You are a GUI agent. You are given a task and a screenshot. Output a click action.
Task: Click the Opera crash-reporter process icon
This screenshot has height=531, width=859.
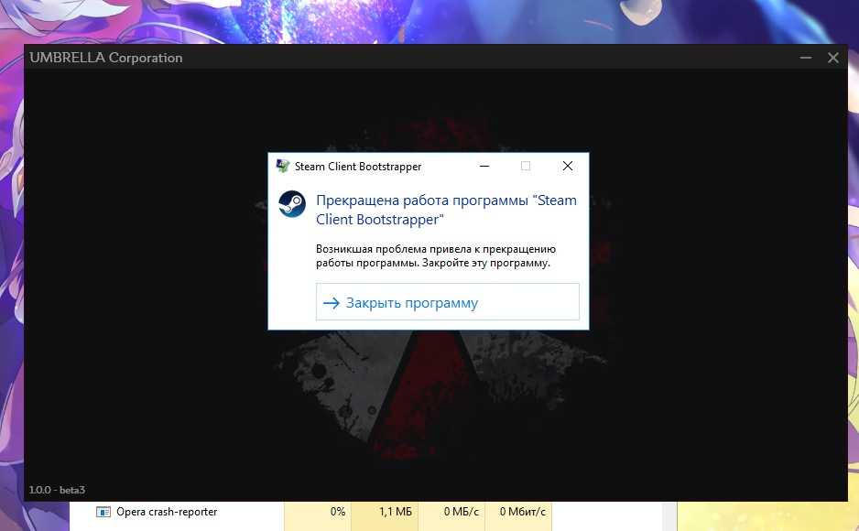point(103,512)
